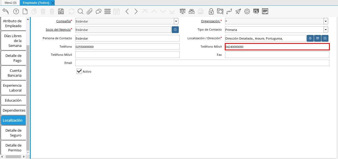Open the Organización dropdown arrow
Screen dimensions: 338x159
coord(326,21)
